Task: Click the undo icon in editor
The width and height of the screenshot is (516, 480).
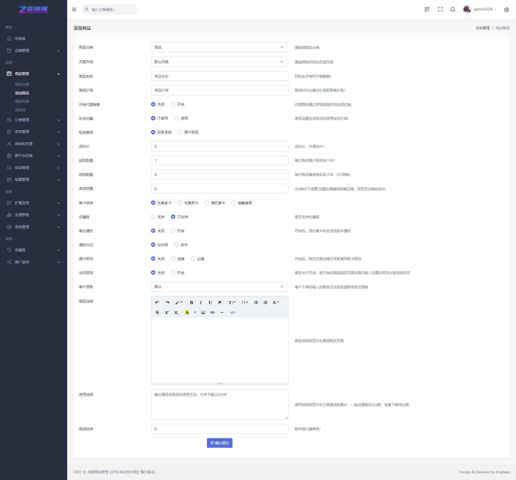Action: tap(157, 302)
